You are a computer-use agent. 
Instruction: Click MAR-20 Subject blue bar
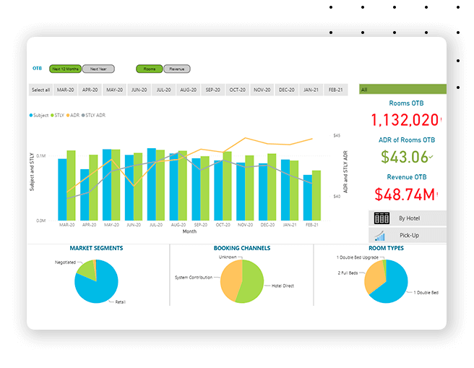62,189
